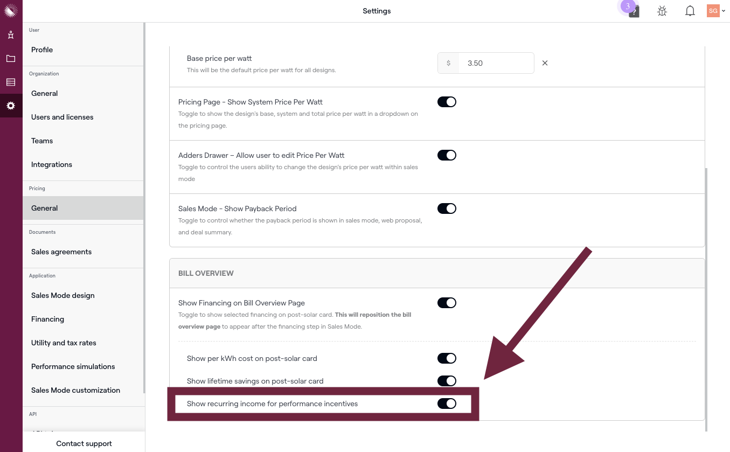Go to Utility and tax rates
Viewport: 730px width, 452px height.
[x=64, y=343]
